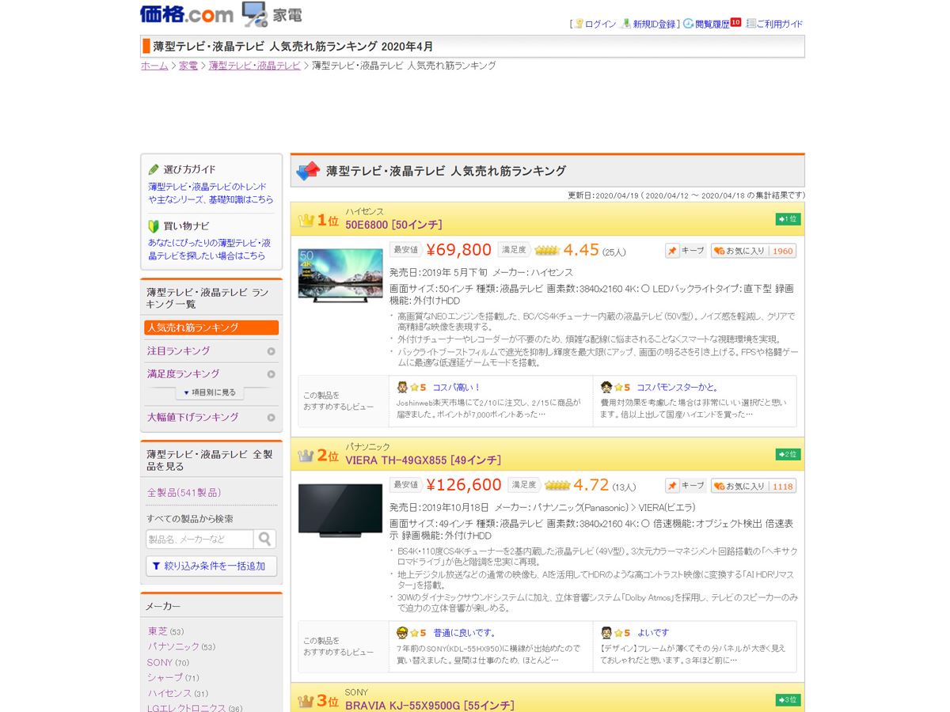Read the コスパ高い！ review
Image resolution: width=950 pixels, height=712 pixels.
[457, 387]
